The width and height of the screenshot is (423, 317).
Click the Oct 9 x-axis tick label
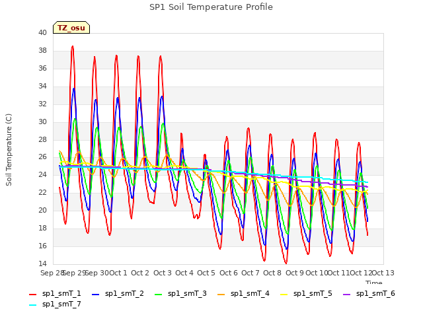[x=295, y=273]
